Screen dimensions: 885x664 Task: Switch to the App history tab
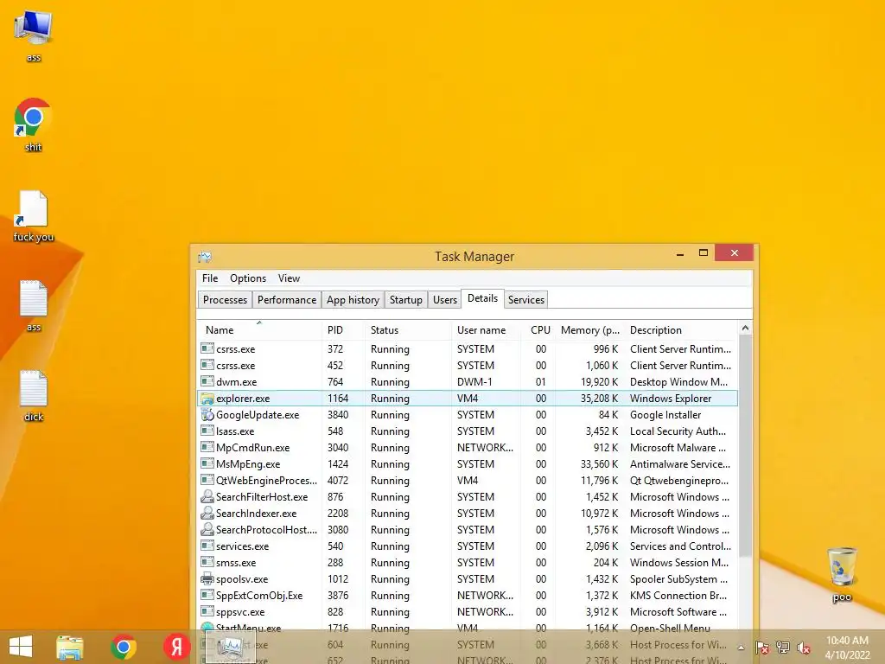[353, 300]
